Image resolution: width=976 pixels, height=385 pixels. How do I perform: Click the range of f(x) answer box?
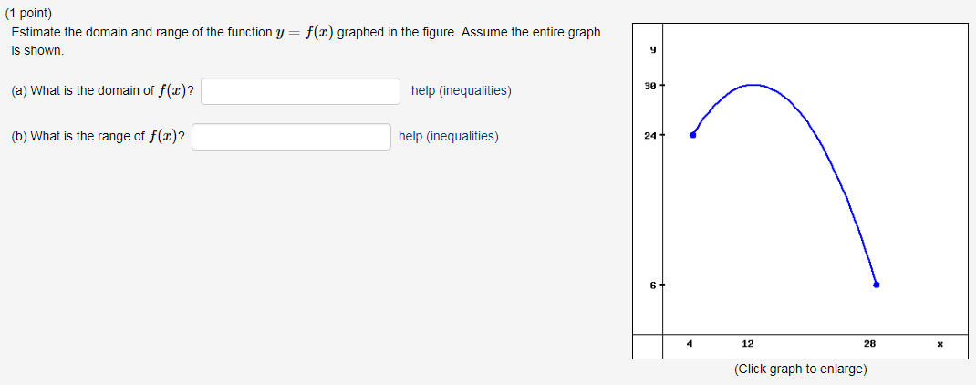point(291,137)
